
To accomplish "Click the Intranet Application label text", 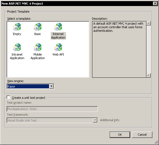I will pyautogui.click(x=17, y=56).
